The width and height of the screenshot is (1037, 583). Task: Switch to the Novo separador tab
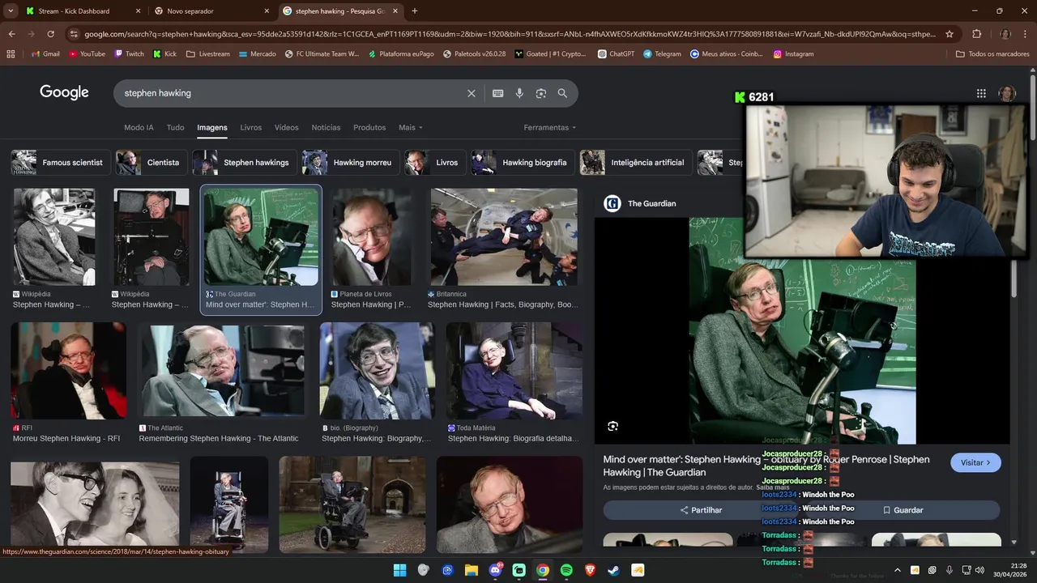(211, 11)
